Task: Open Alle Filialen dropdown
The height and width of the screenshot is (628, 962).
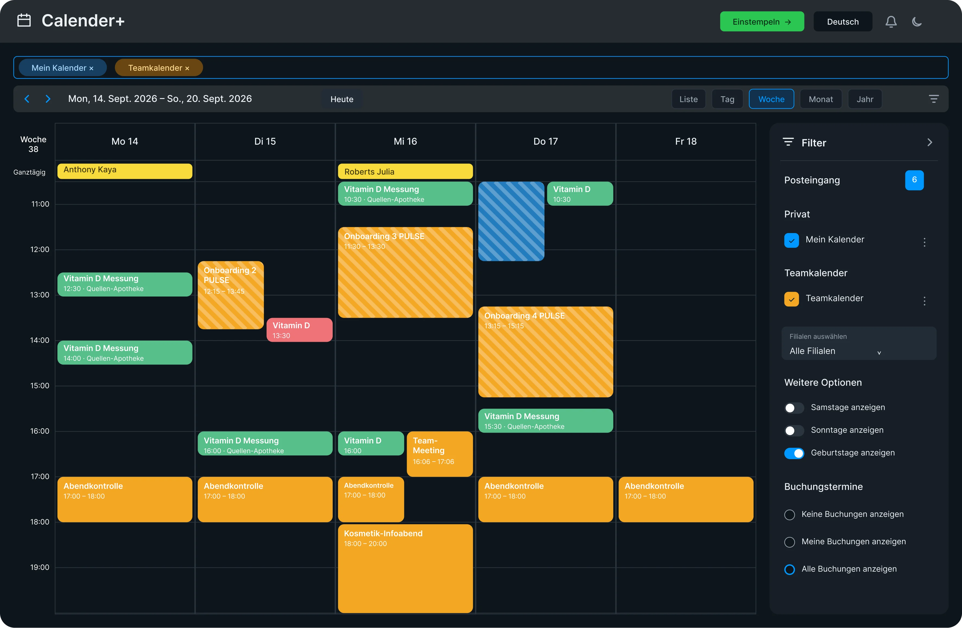Action: point(858,343)
